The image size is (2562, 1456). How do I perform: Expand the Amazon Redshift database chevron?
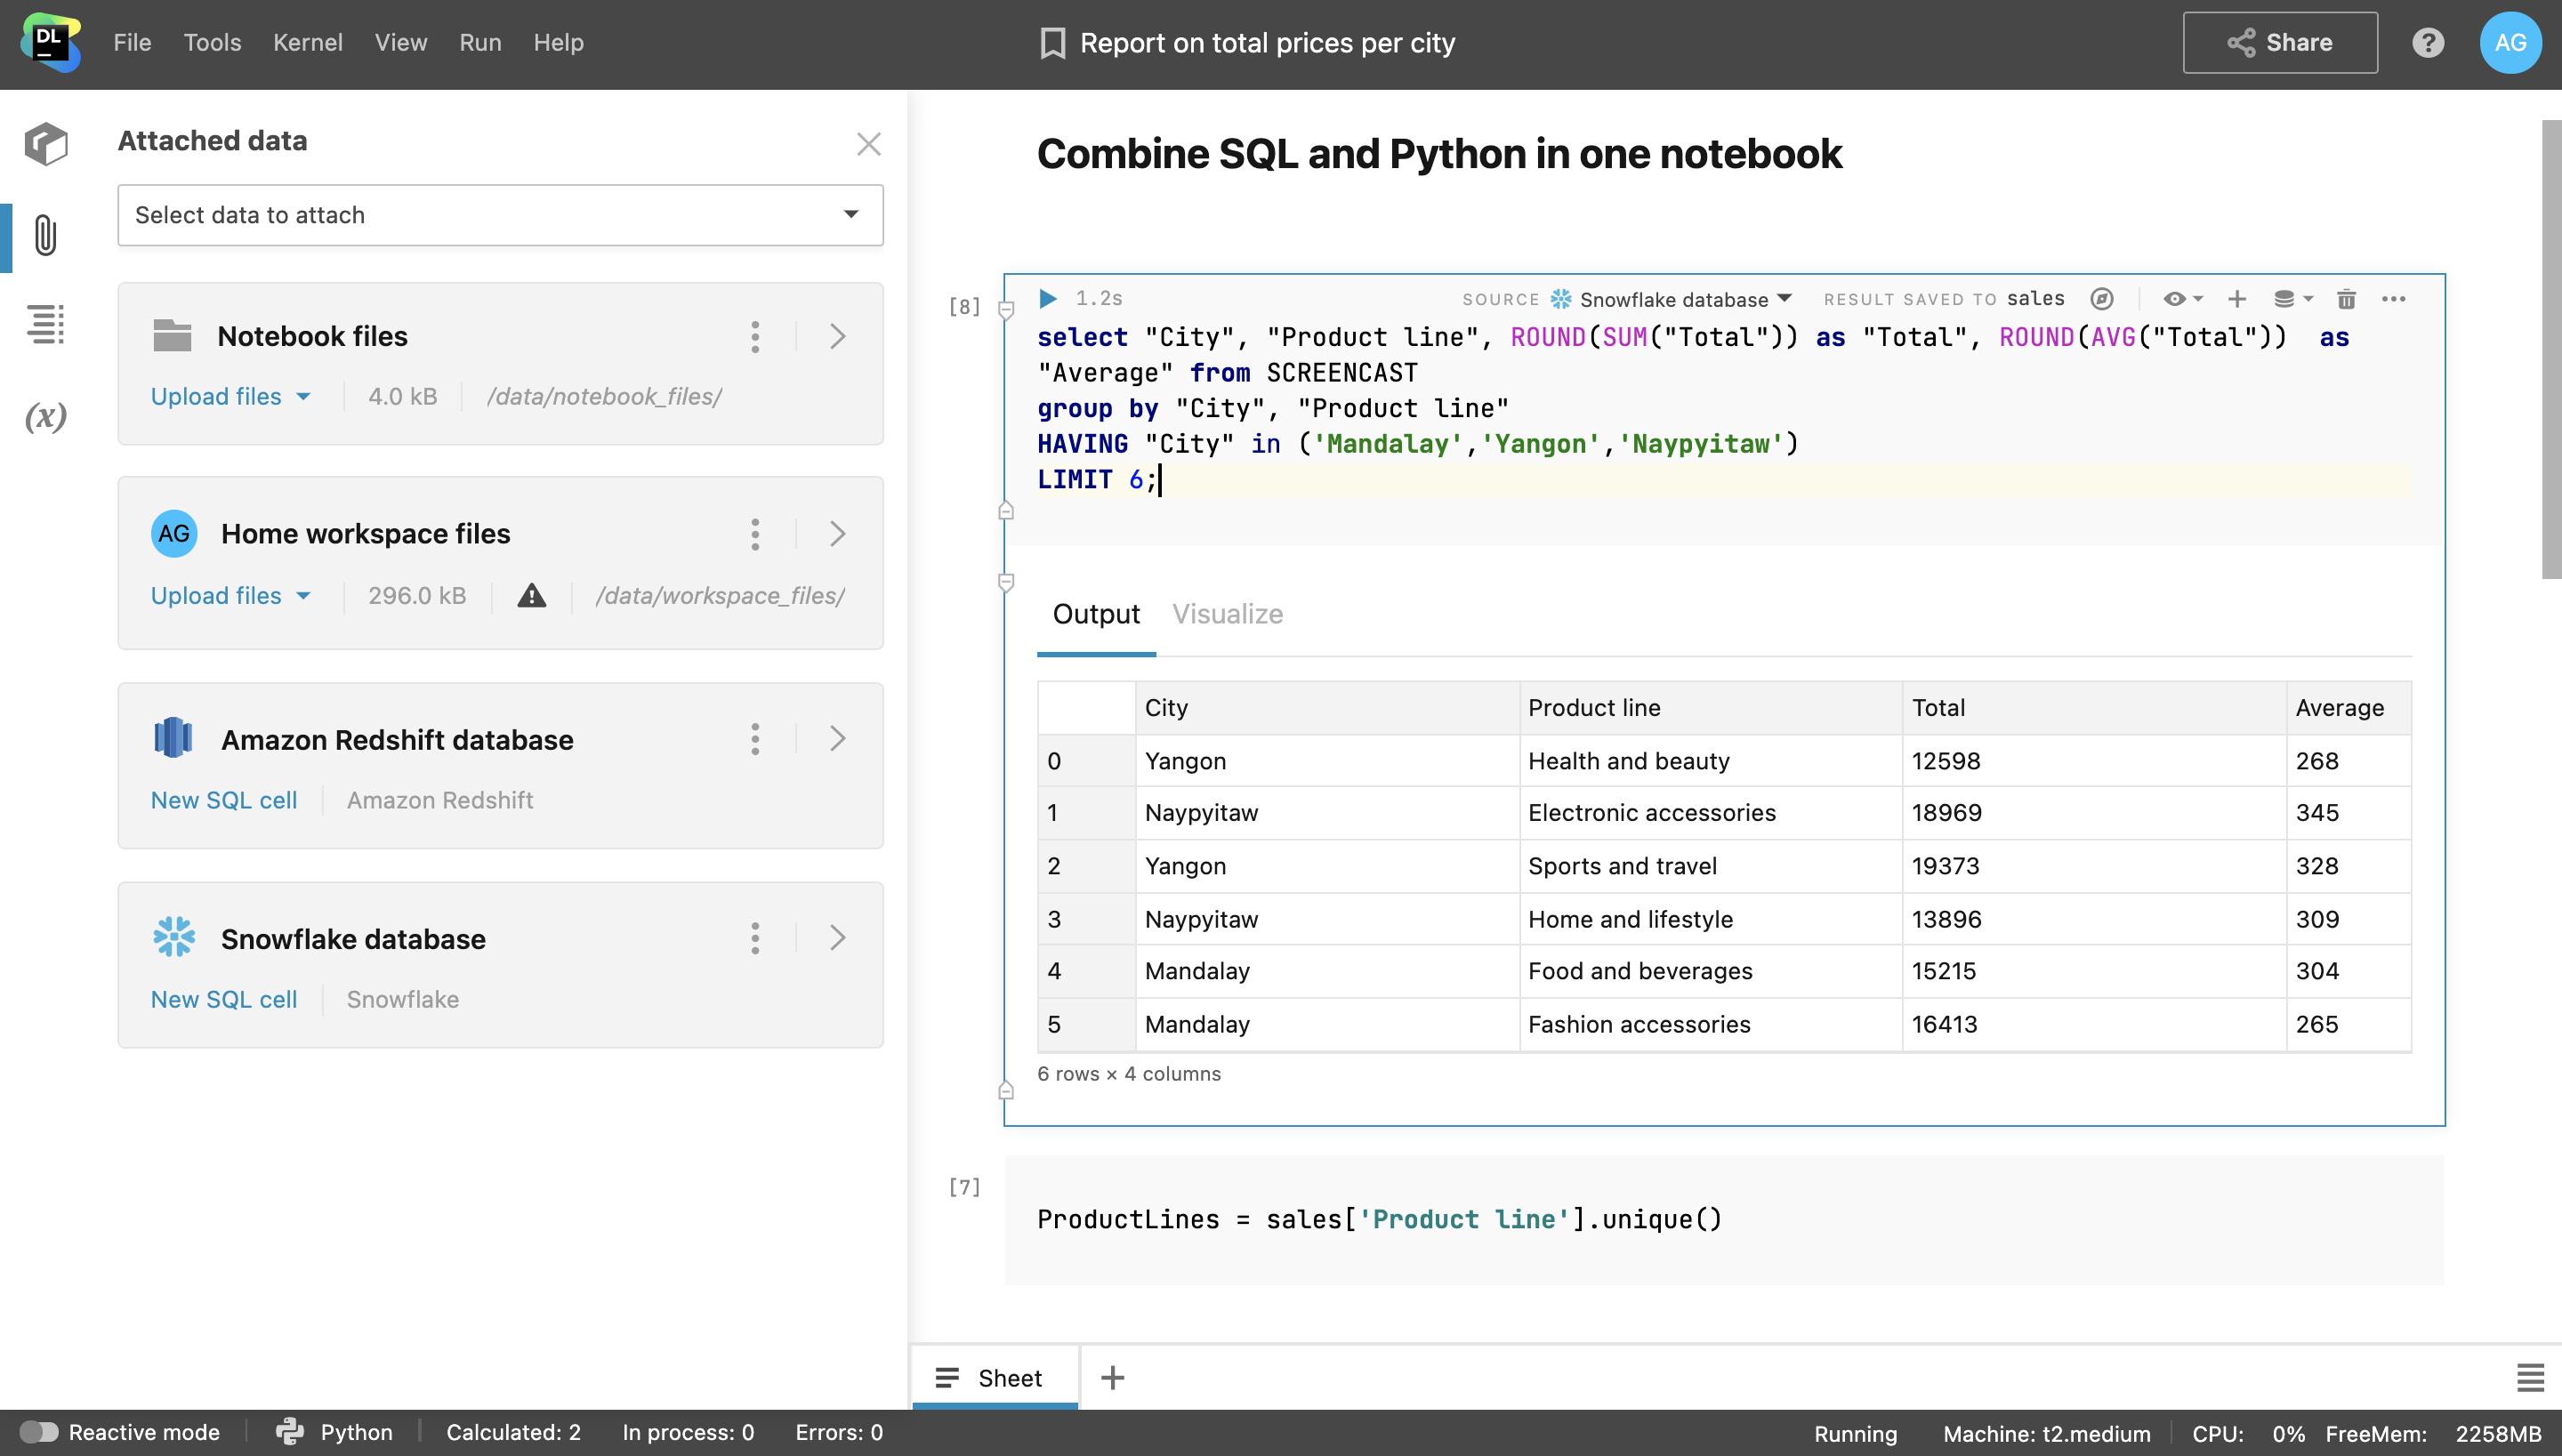838,739
